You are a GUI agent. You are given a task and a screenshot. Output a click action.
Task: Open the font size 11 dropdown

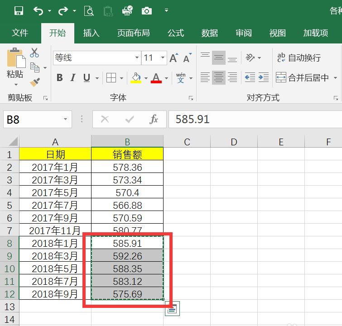point(163,58)
